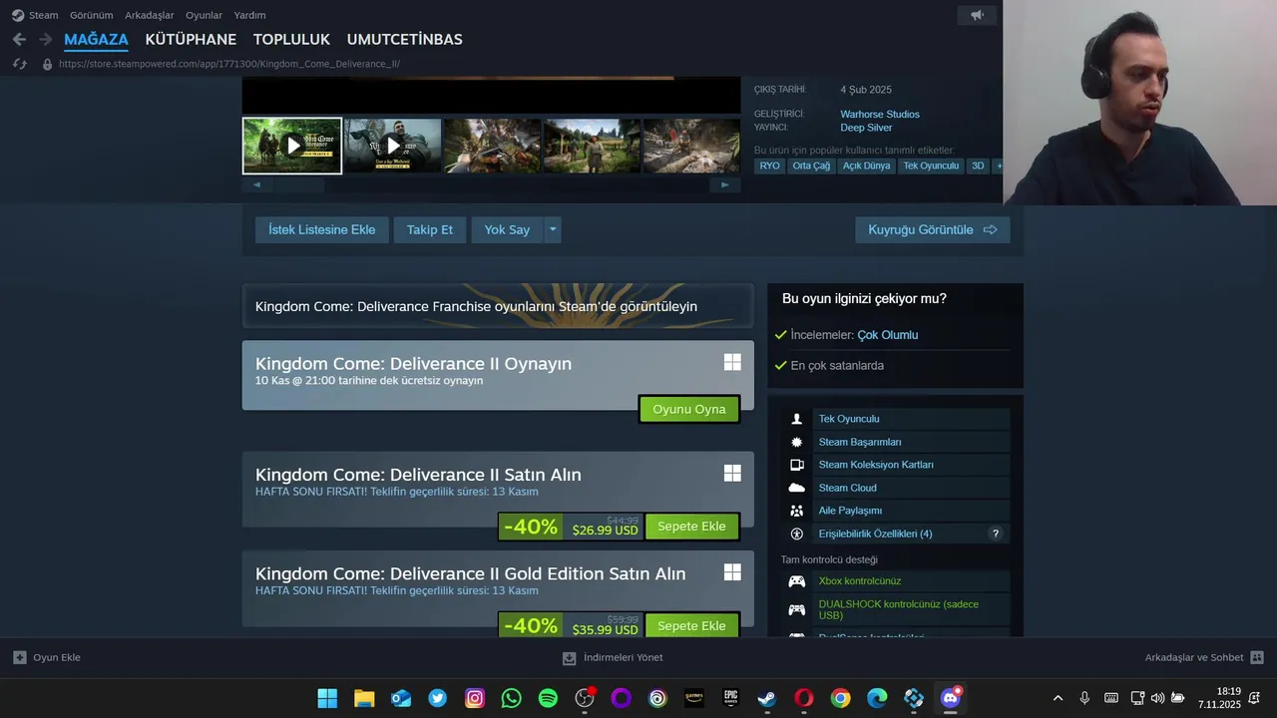The height and width of the screenshot is (718, 1277).
Task: Reload the store page
Action: pyautogui.click(x=19, y=64)
